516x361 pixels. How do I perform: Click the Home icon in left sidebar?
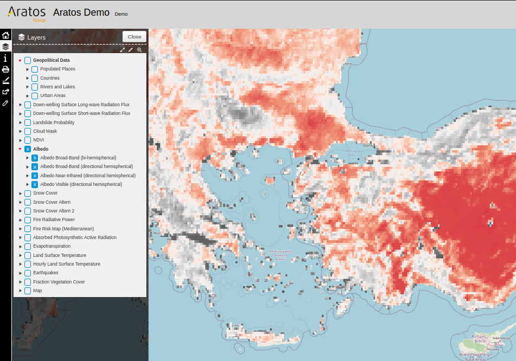tap(5, 35)
